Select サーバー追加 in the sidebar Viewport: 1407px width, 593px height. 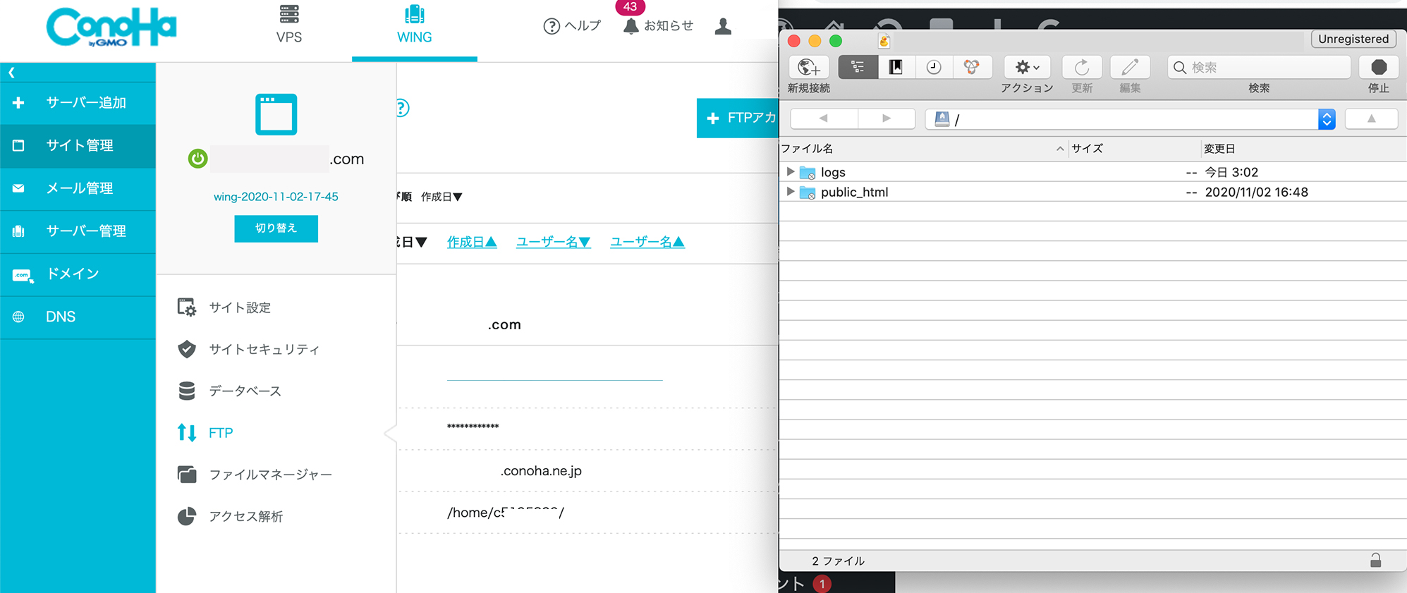point(78,102)
